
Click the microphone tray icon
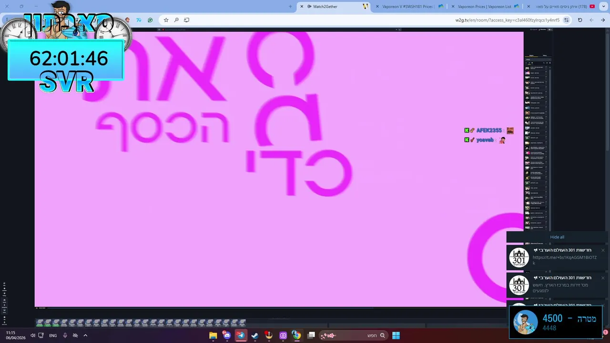[65, 335]
